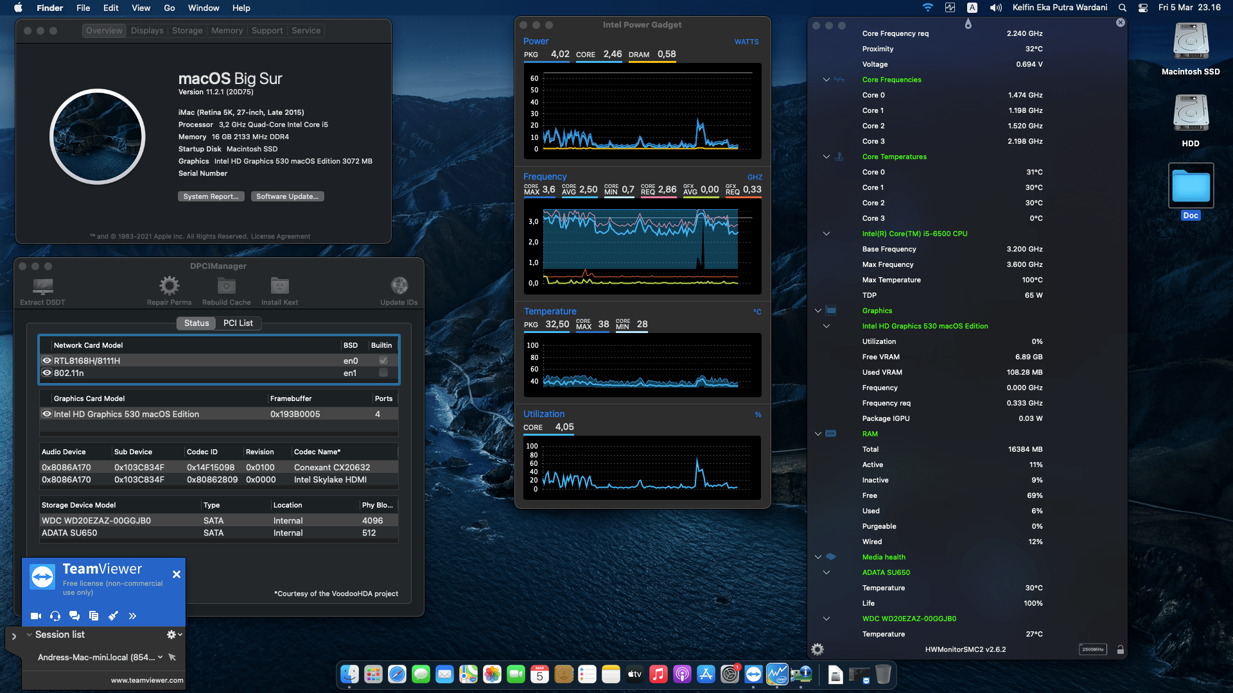Toggle Builtin checkbox for en0

(x=383, y=361)
